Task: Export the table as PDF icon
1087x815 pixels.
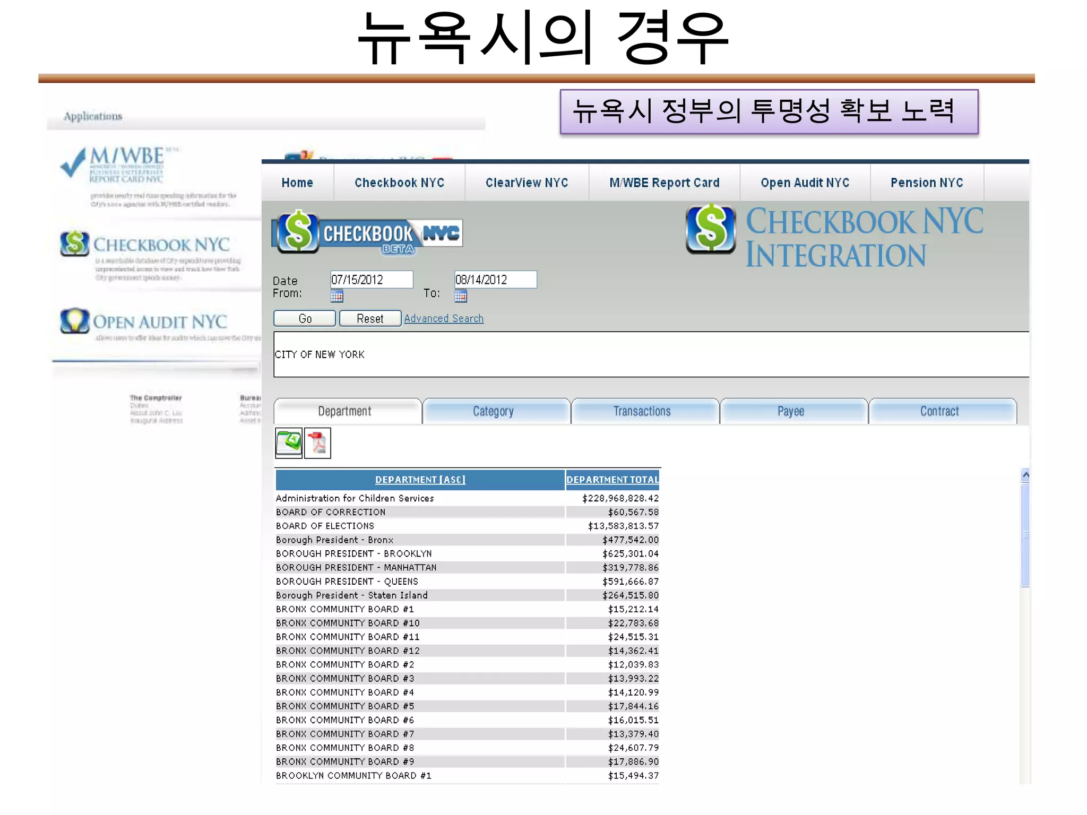Action: coord(317,443)
